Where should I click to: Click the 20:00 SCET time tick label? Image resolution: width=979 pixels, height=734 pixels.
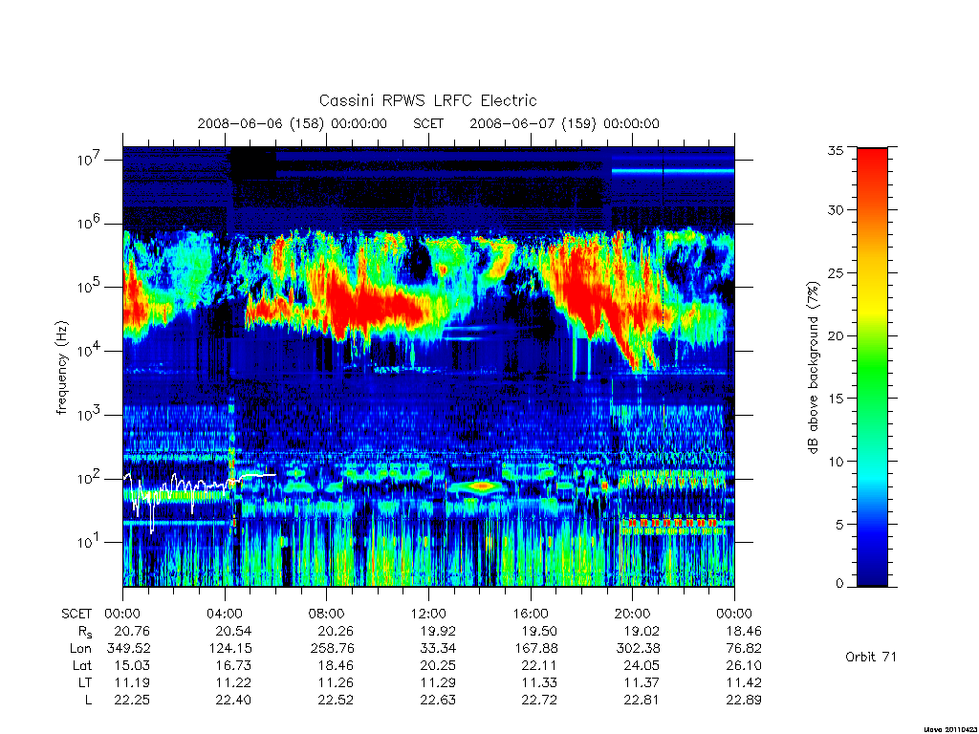[633, 614]
